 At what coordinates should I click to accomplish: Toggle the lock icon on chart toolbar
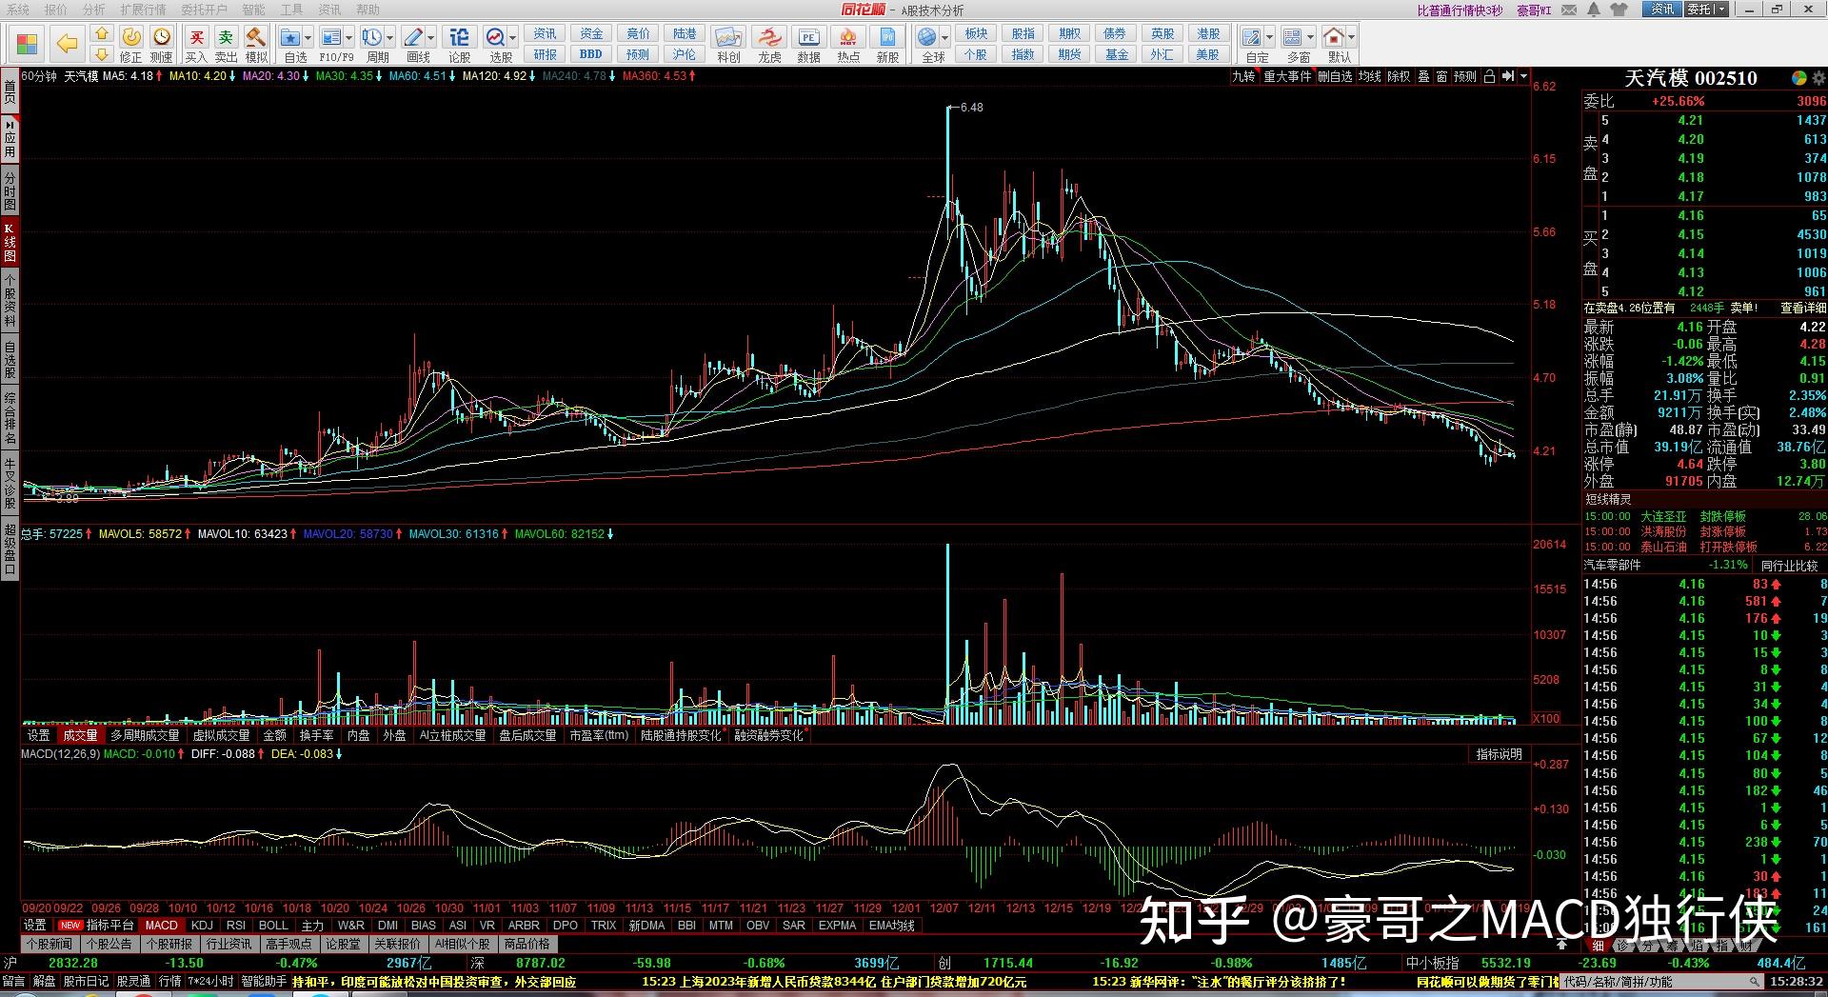pyautogui.click(x=1489, y=76)
